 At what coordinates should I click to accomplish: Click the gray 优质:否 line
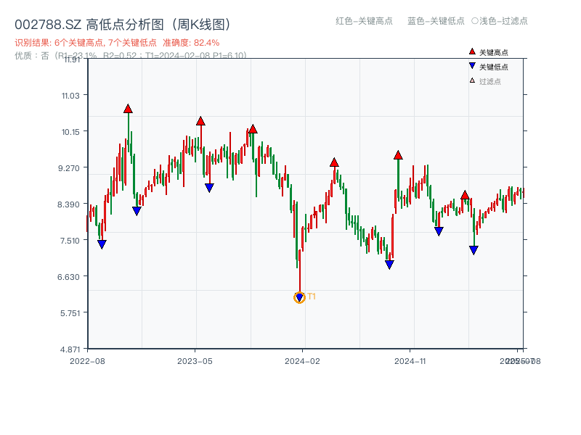[x=131, y=56]
